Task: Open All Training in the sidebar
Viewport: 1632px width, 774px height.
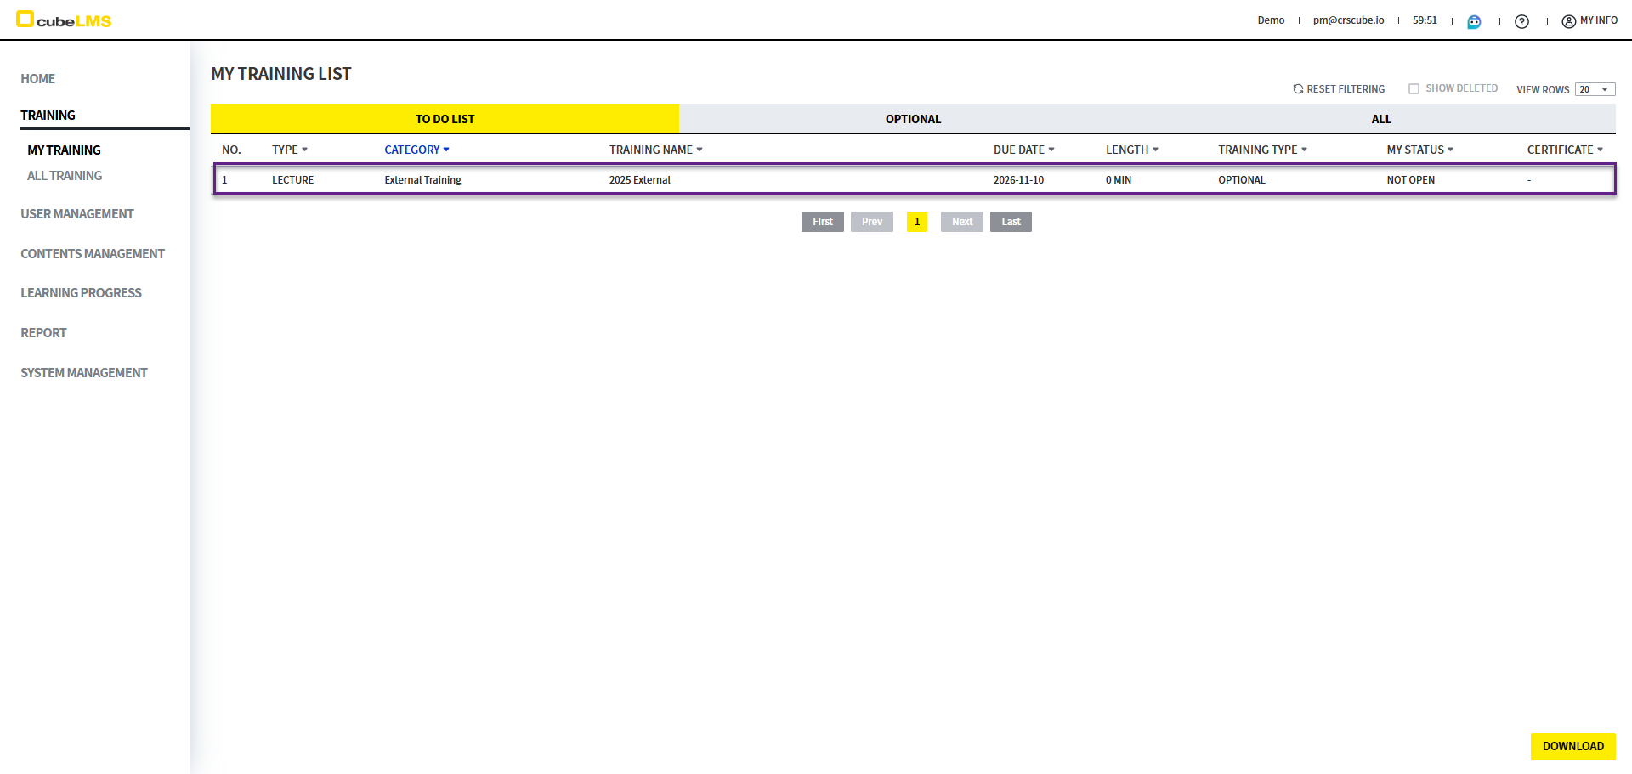Action: [65, 176]
